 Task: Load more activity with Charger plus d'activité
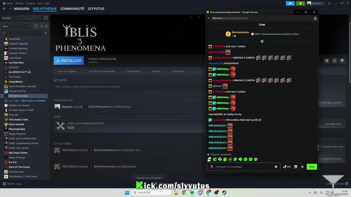[x=149, y=178]
